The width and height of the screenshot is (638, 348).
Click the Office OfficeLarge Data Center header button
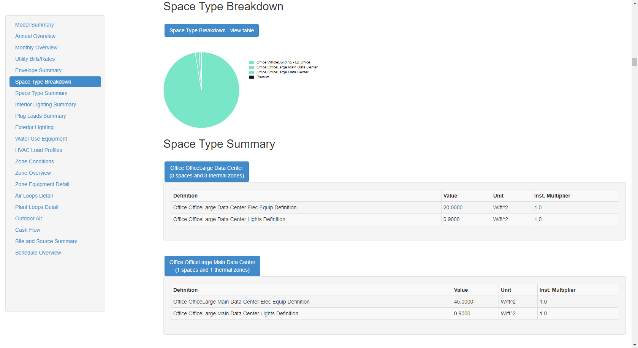pyautogui.click(x=206, y=171)
